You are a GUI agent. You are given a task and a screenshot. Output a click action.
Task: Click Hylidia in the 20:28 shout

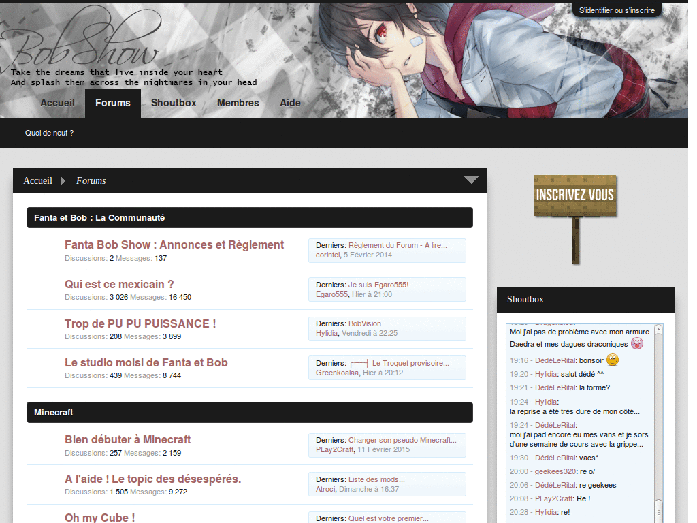pyautogui.click(x=546, y=512)
